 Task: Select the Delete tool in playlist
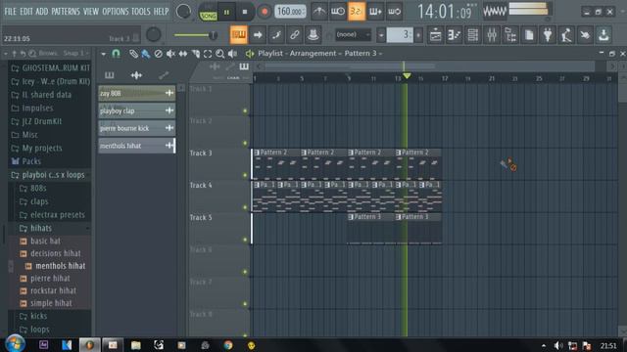click(159, 54)
